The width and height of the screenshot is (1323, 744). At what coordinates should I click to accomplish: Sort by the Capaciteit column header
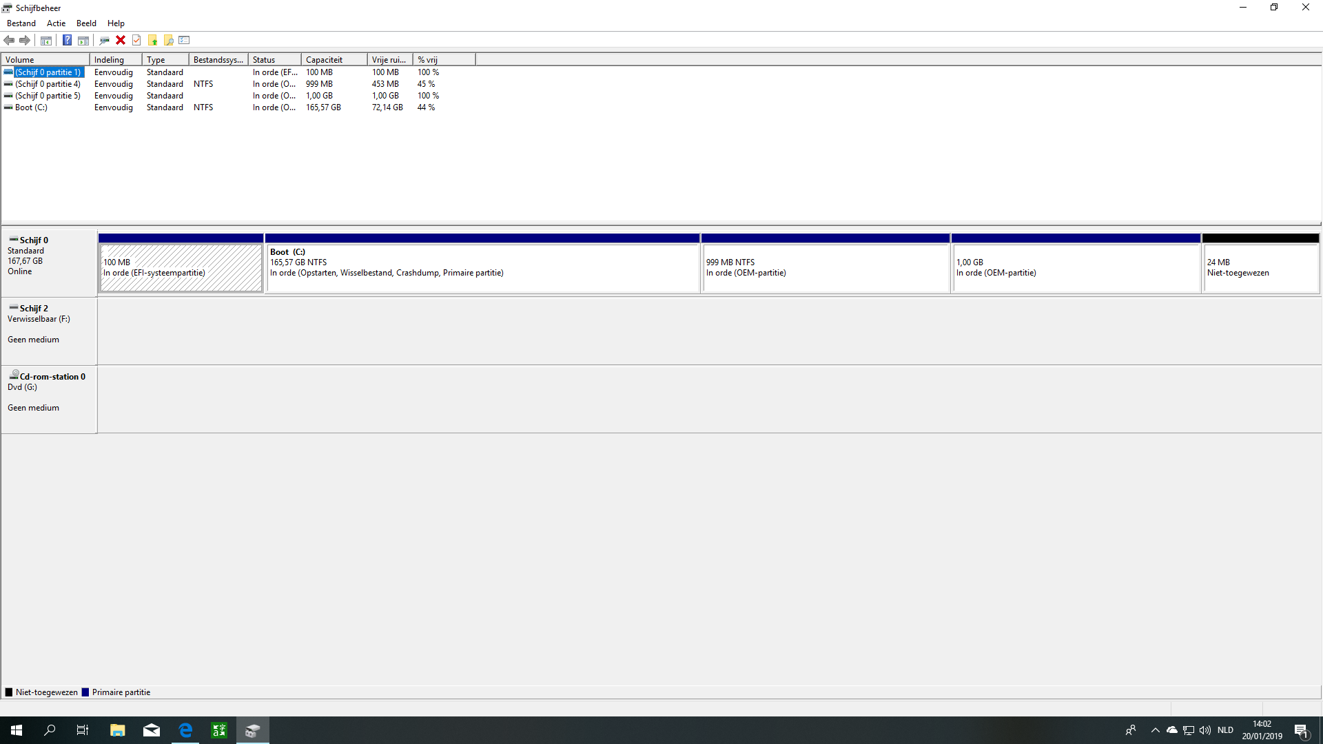334,60
